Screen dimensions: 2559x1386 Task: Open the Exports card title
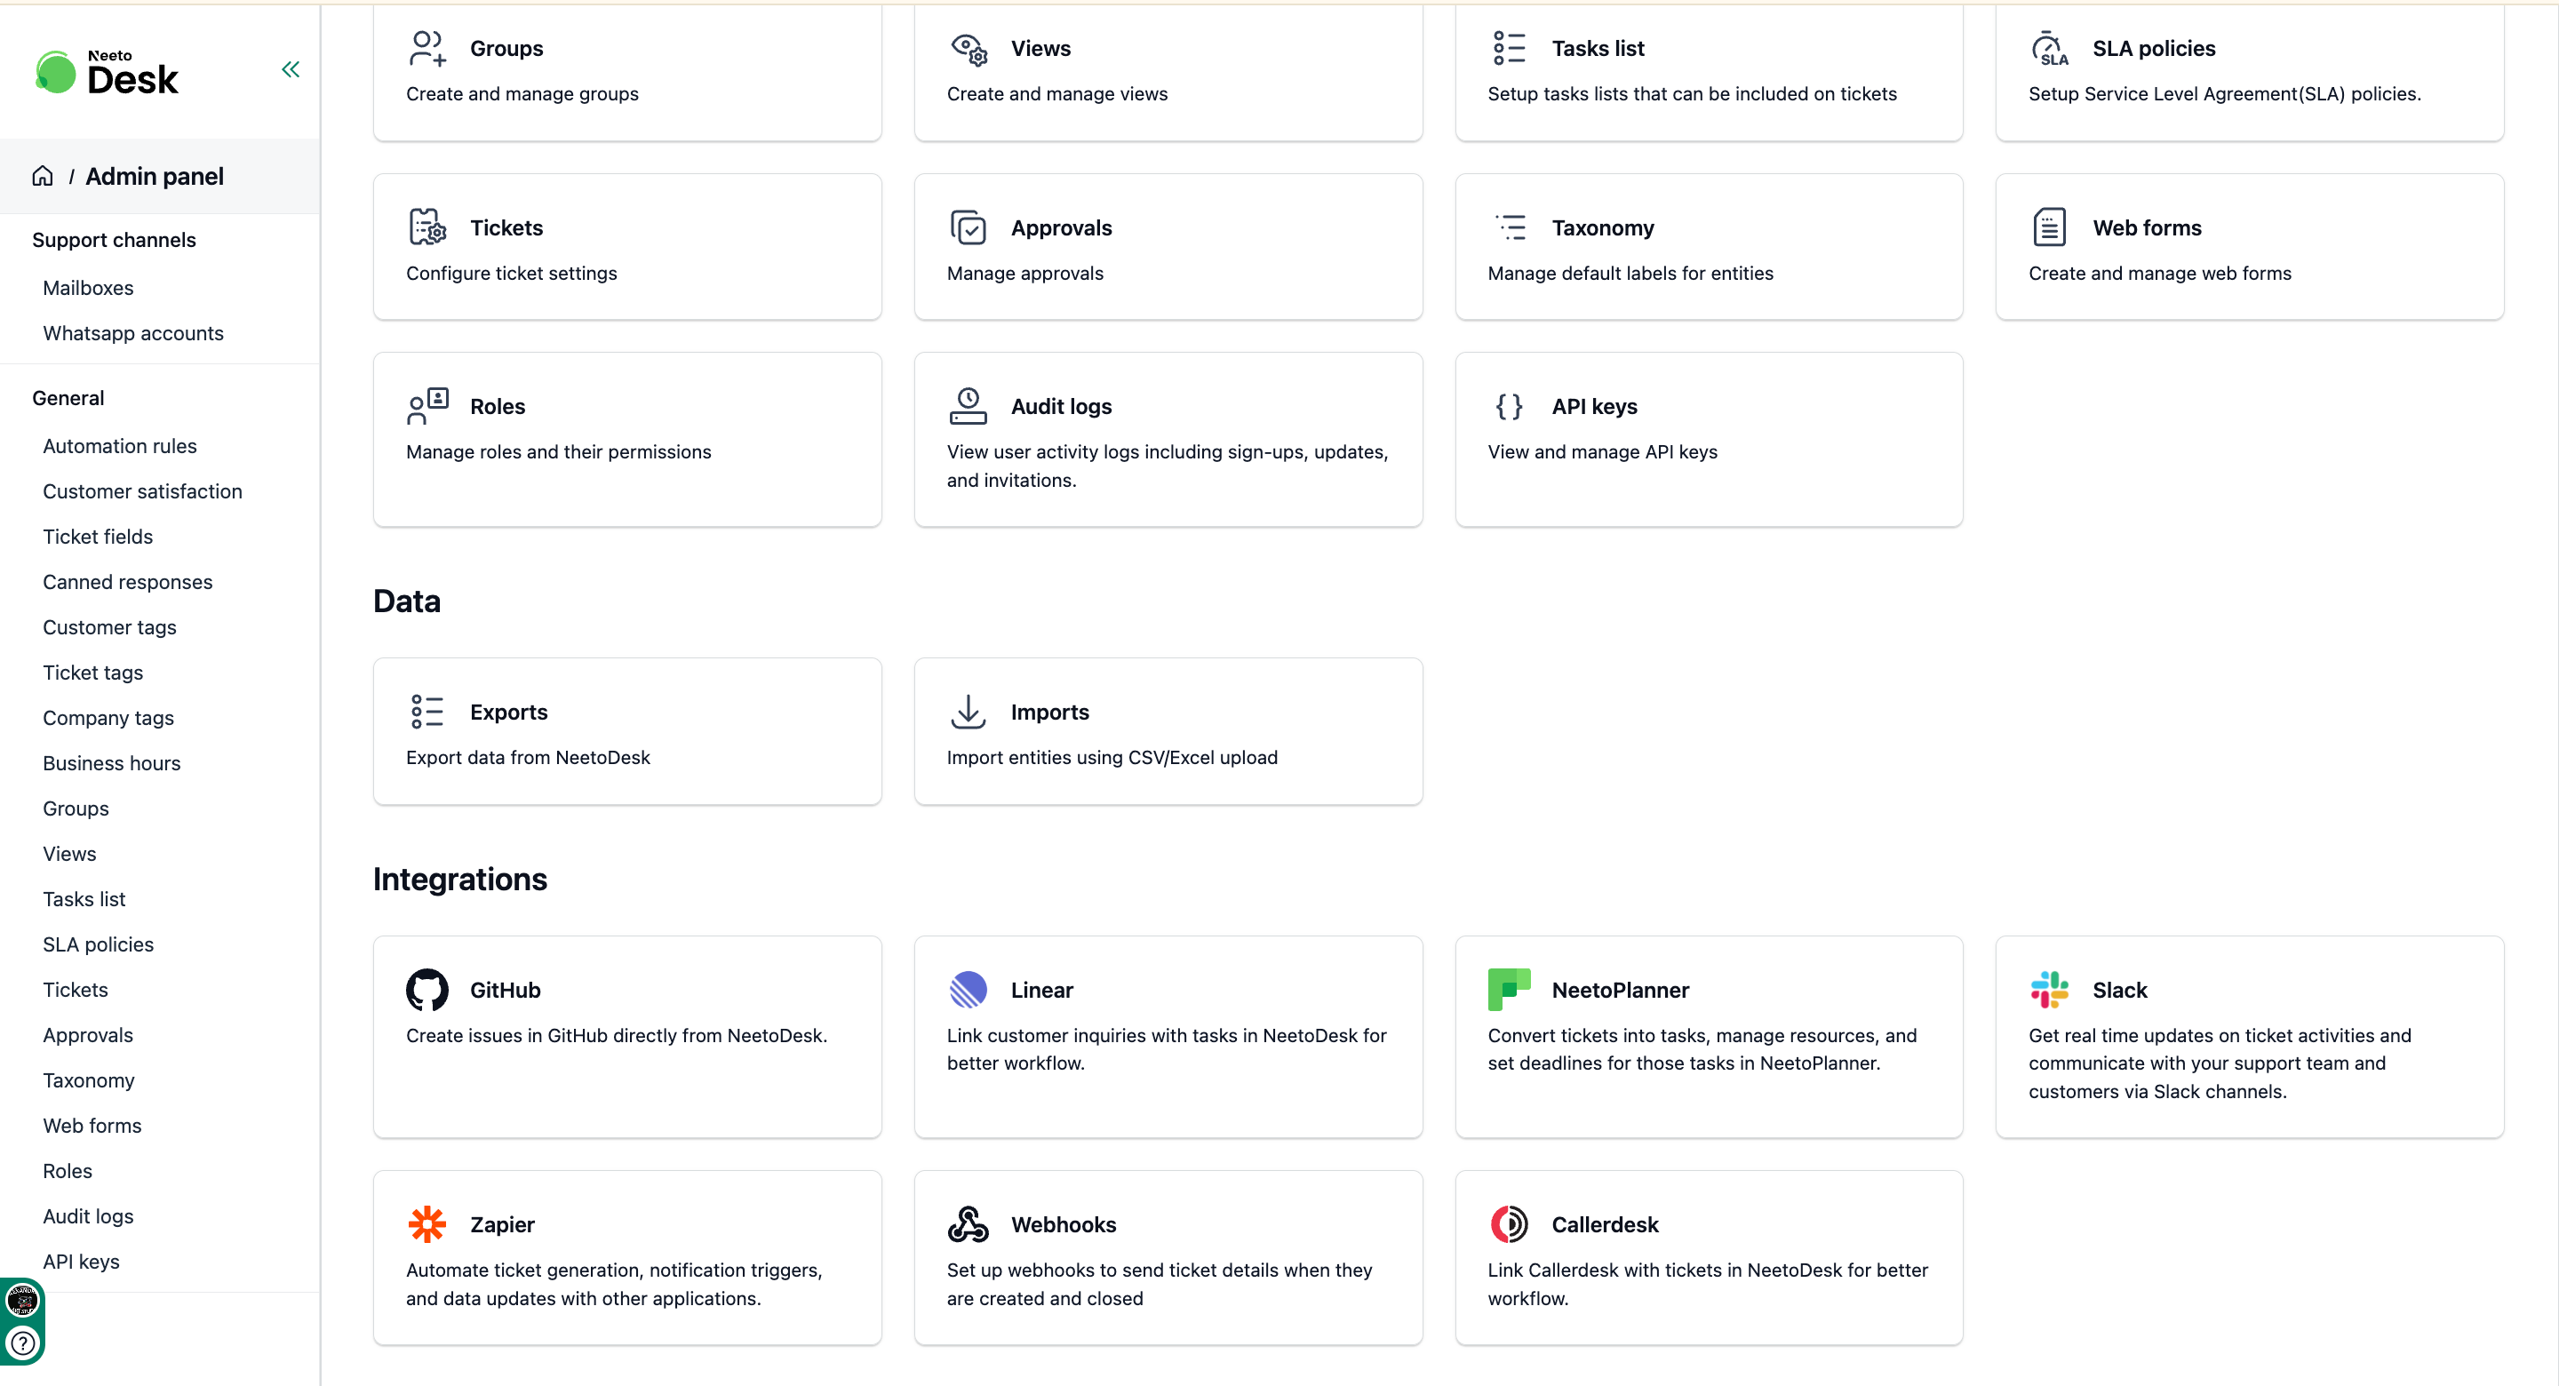tap(508, 712)
